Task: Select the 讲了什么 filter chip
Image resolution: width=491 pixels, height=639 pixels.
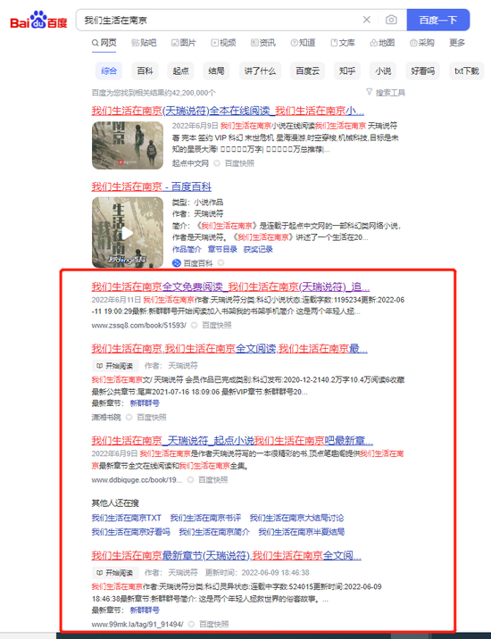Action: [260, 71]
